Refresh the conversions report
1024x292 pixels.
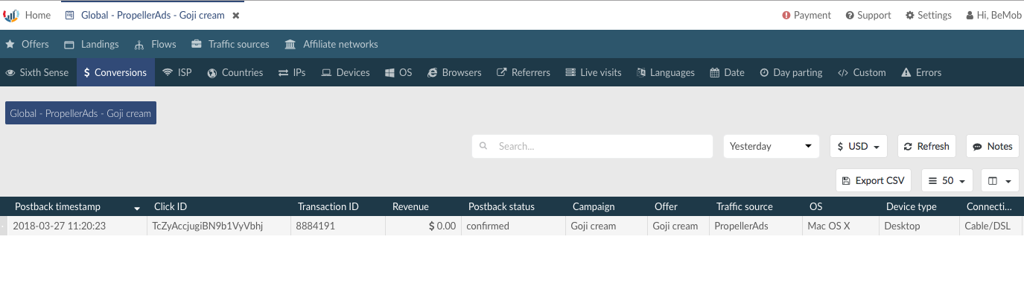tap(926, 146)
